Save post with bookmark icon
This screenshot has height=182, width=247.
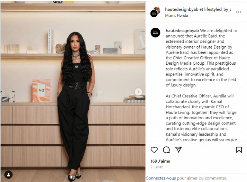pos(239,150)
